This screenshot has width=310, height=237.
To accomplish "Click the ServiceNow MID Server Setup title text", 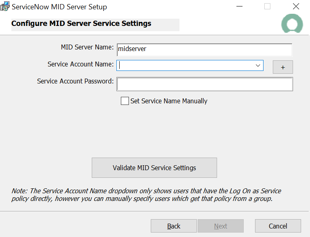I will (59, 7).
